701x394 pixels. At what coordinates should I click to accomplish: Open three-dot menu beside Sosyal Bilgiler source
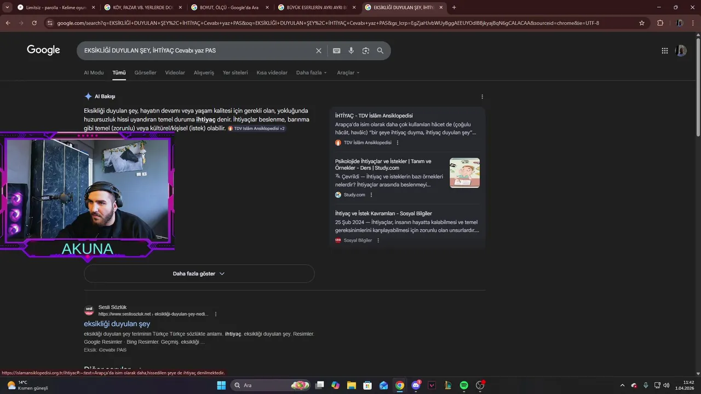(x=378, y=240)
